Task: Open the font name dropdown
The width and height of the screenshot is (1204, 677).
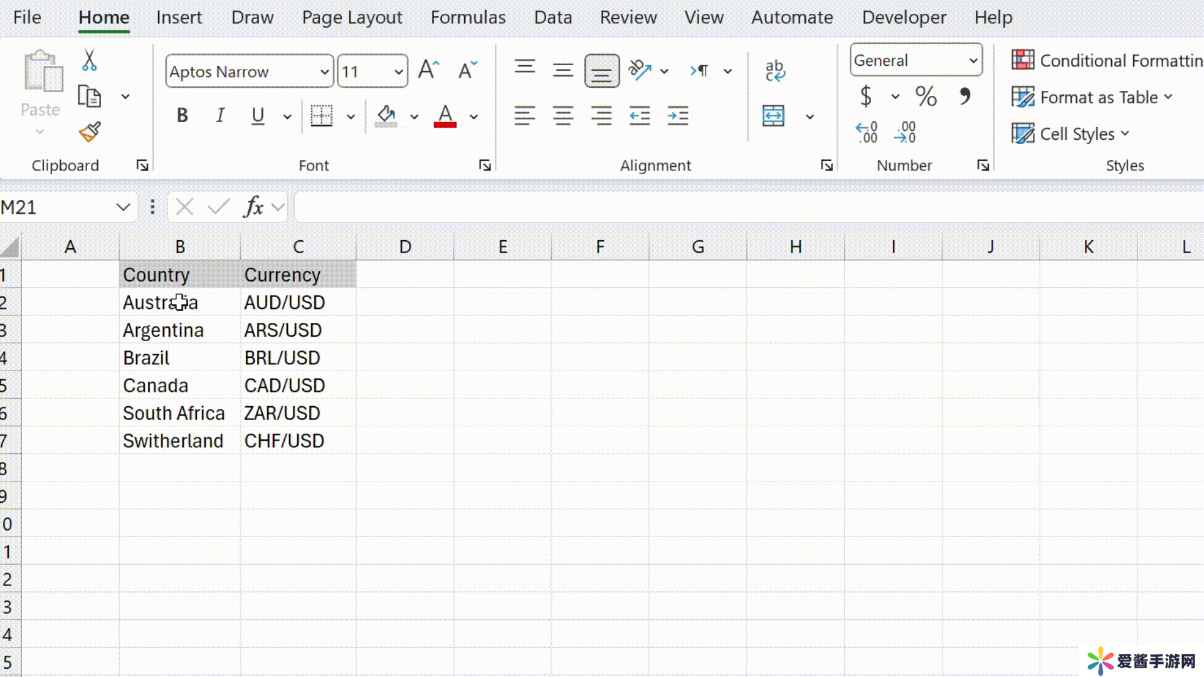Action: click(x=324, y=72)
